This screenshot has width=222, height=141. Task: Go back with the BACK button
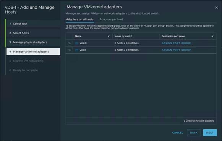[194, 133]
